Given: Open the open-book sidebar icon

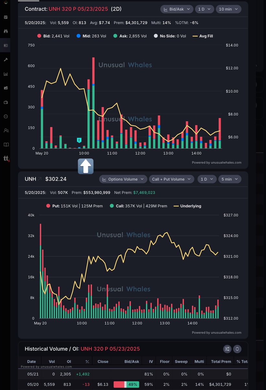Looking at the screenshot, I should click(x=6, y=145).
